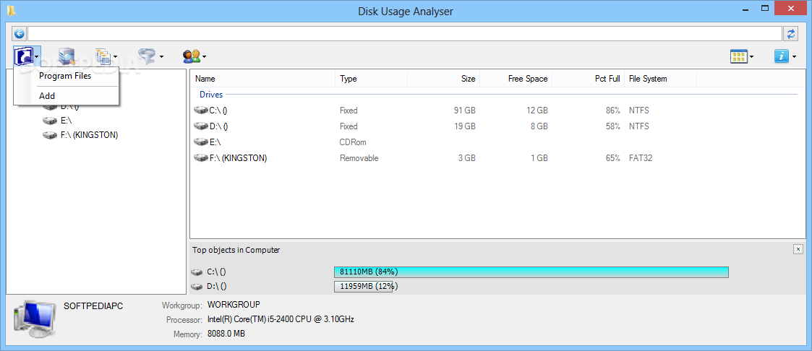812x351 pixels.
Task: Click the D:\ usage bar showing 11959MB (12%)
Action: pos(363,287)
